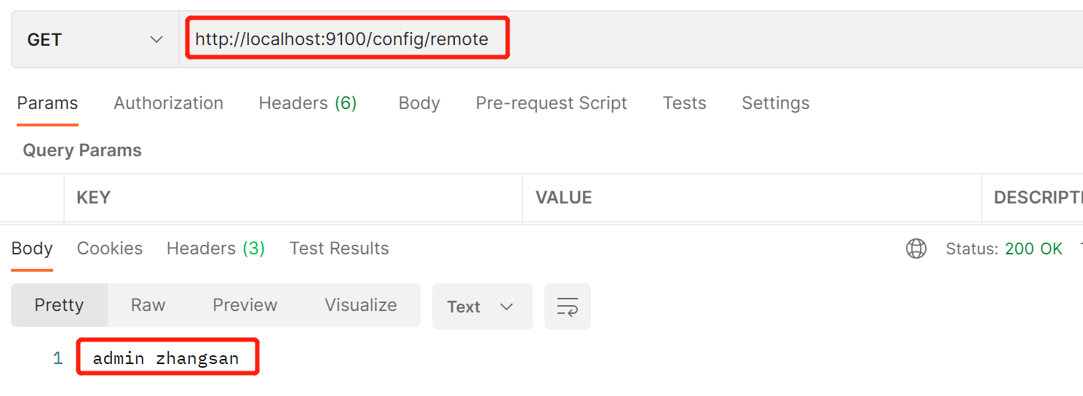Switch to Raw response view
The height and width of the screenshot is (396, 1083).
148,305
